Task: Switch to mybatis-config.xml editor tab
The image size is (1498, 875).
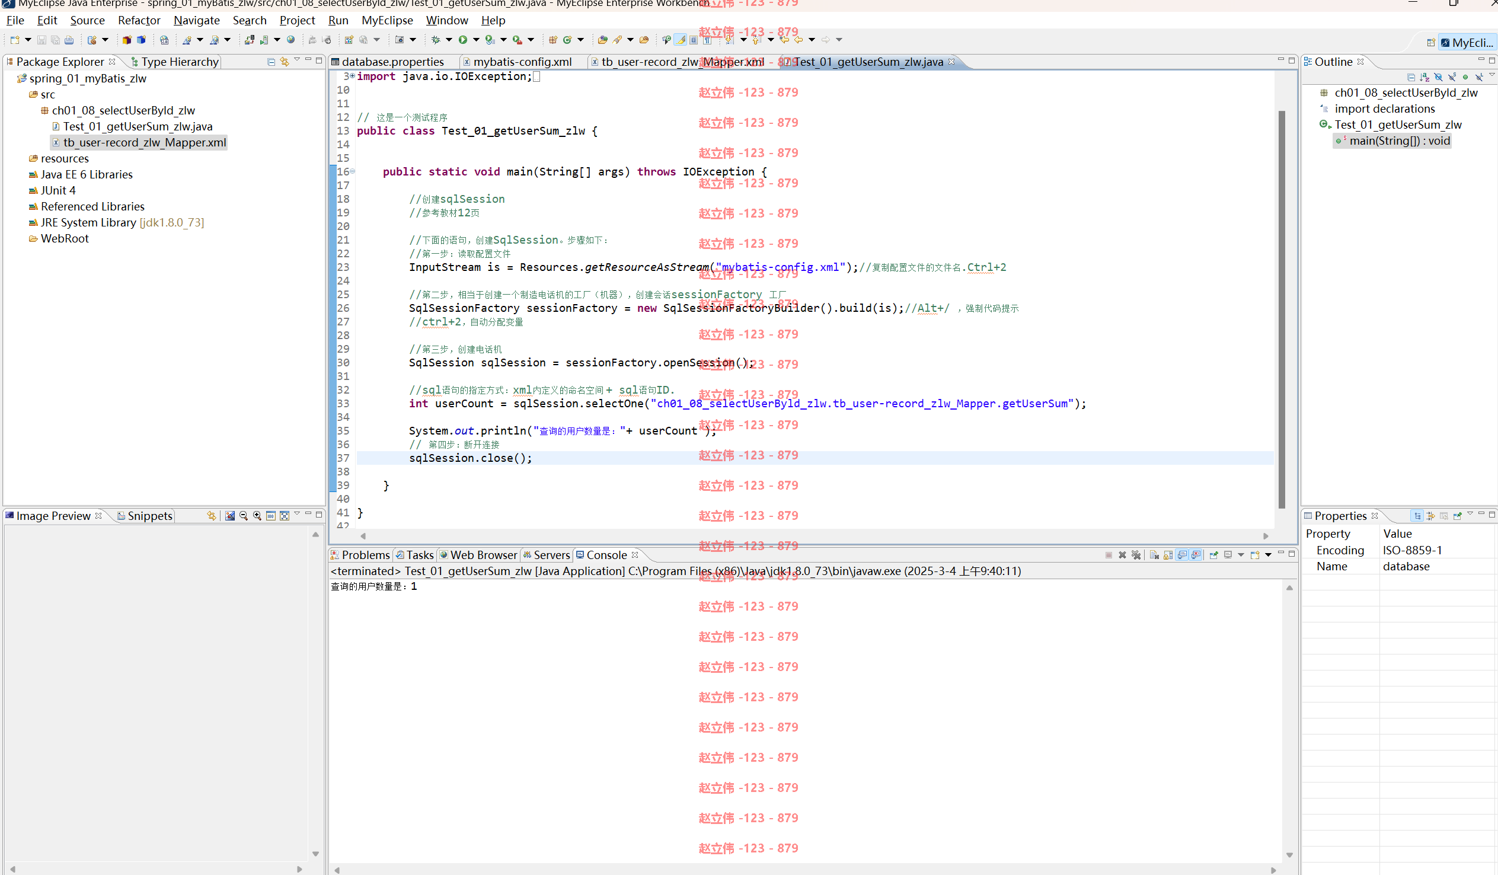Action: pyautogui.click(x=522, y=62)
